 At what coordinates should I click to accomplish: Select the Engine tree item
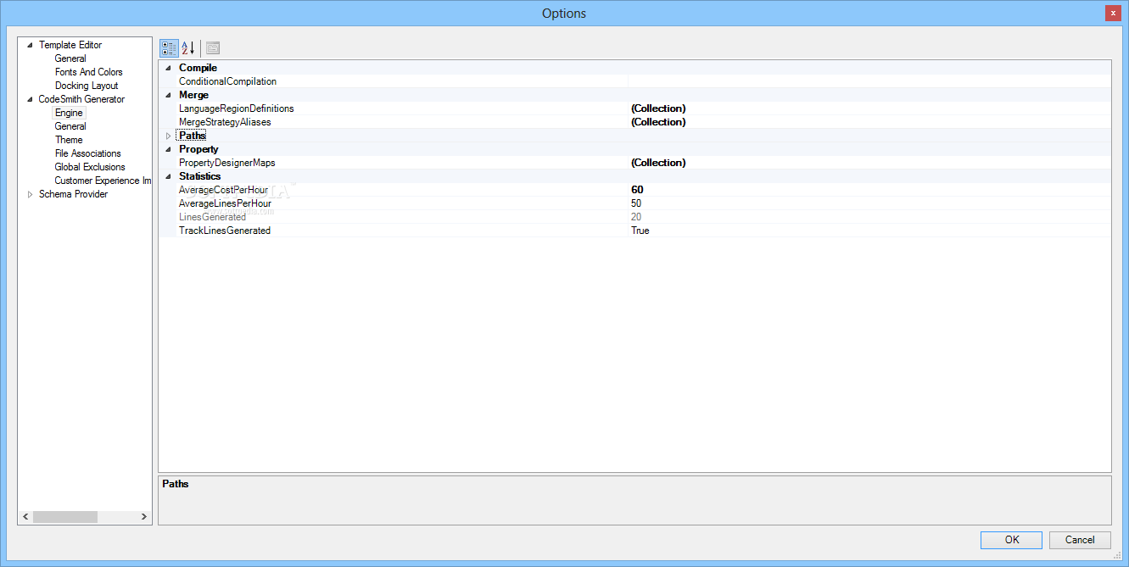(69, 113)
